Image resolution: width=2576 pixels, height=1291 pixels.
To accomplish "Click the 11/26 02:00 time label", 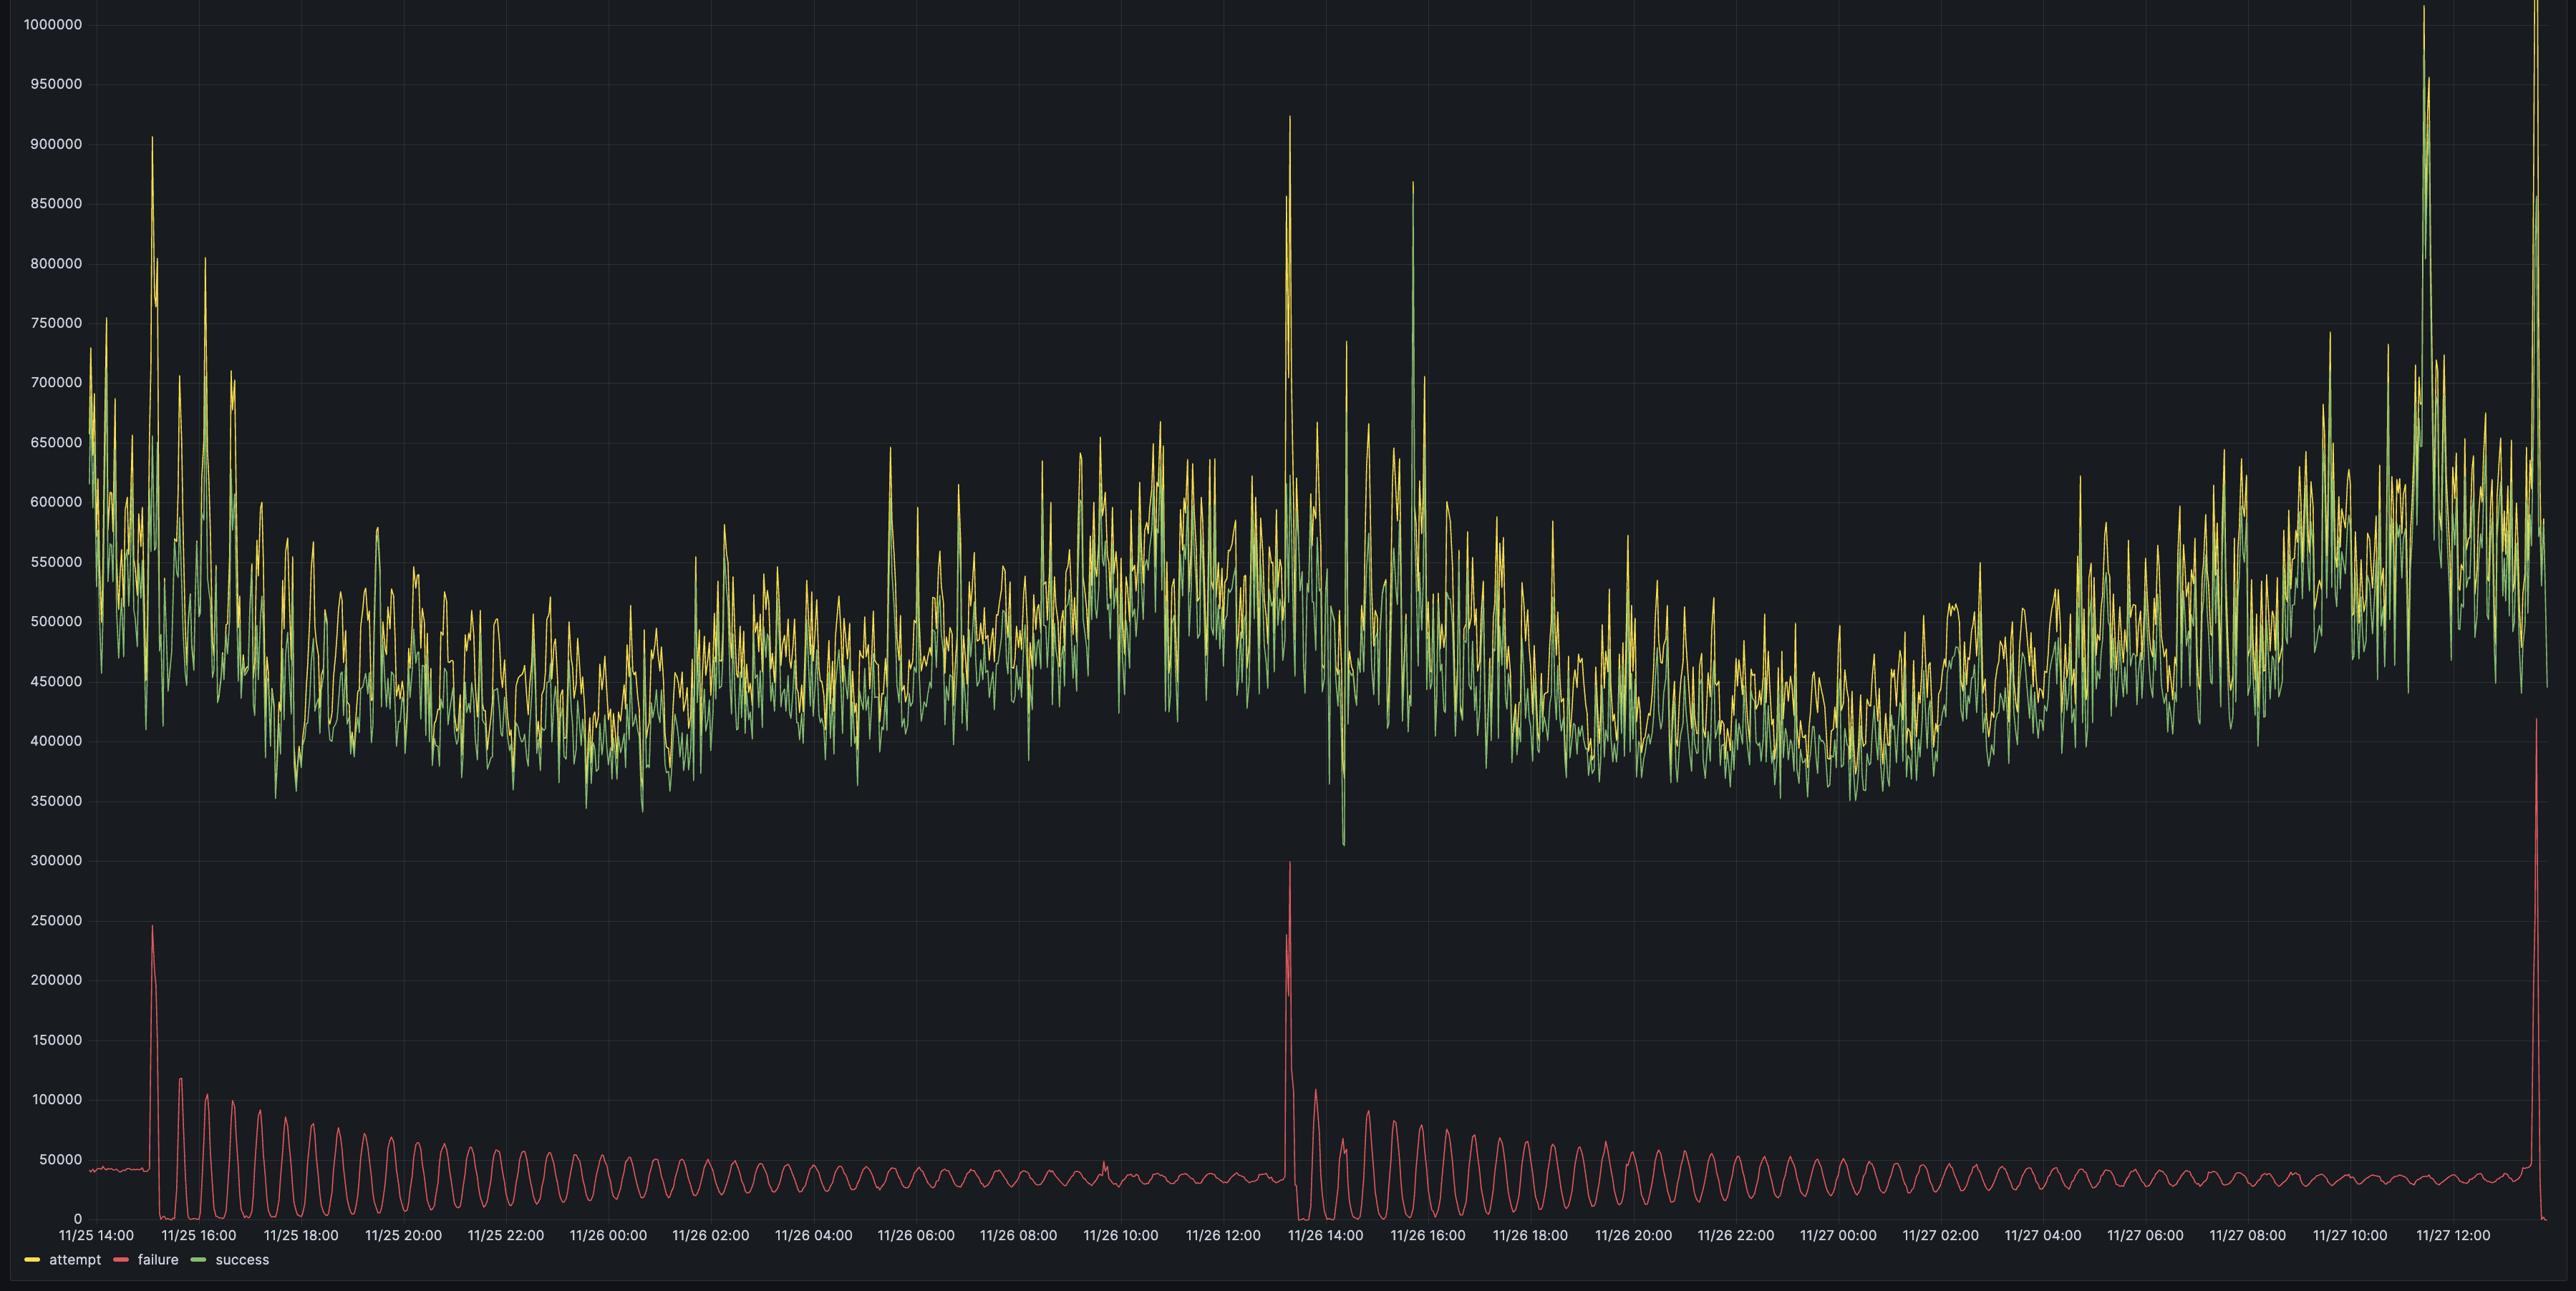I will [711, 1236].
